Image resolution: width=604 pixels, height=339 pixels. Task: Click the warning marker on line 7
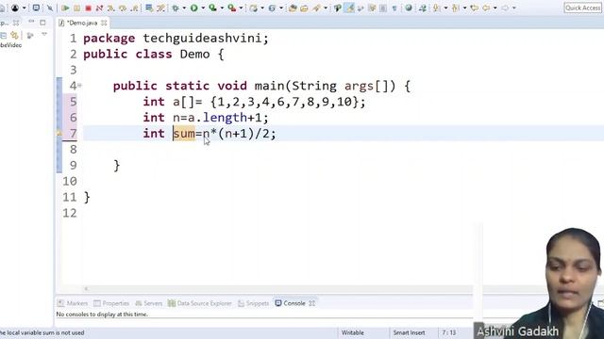click(x=59, y=133)
